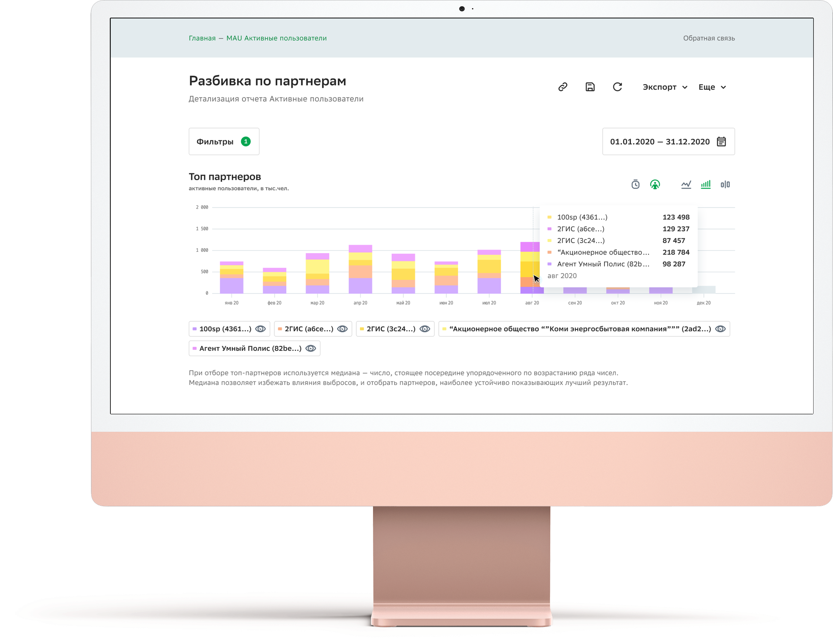Screen dimensions: 833x644
Task: Click the timer clock chart icon
Action: [635, 185]
